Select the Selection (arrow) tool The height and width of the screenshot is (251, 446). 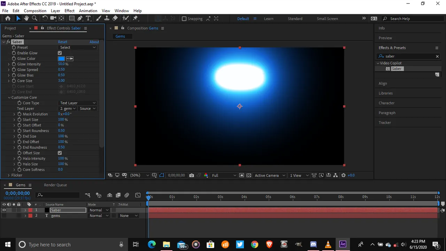click(x=18, y=18)
